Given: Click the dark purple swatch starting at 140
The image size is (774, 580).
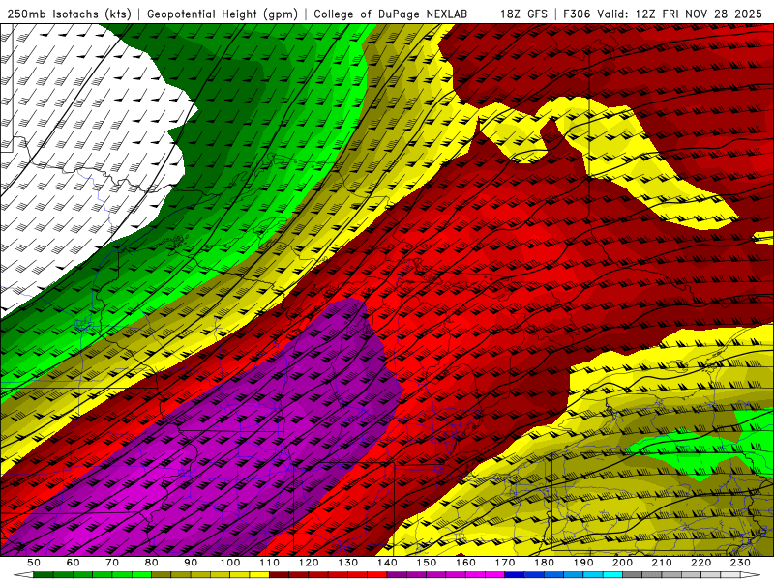Looking at the screenshot, I should pos(397,574).
